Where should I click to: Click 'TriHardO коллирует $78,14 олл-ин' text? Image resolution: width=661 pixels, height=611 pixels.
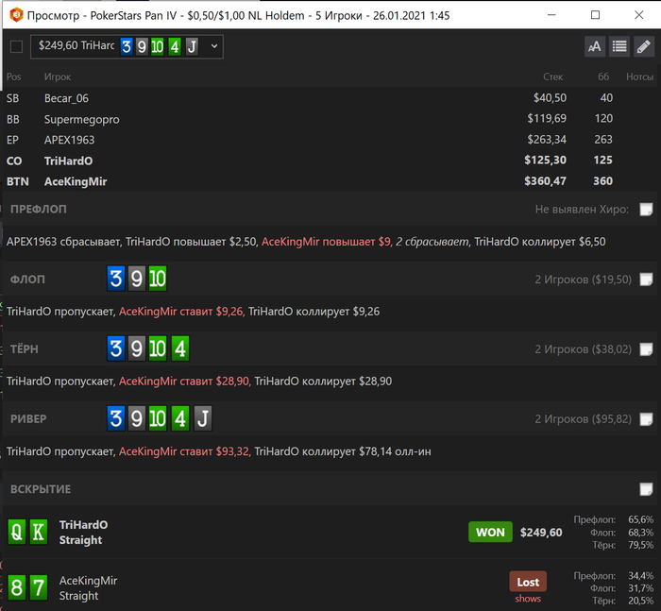(343, 451)
